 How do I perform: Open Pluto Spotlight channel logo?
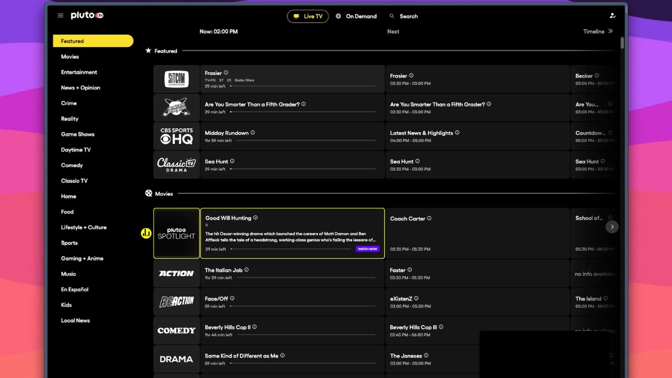pyautogui.click(x=176, y=233)
